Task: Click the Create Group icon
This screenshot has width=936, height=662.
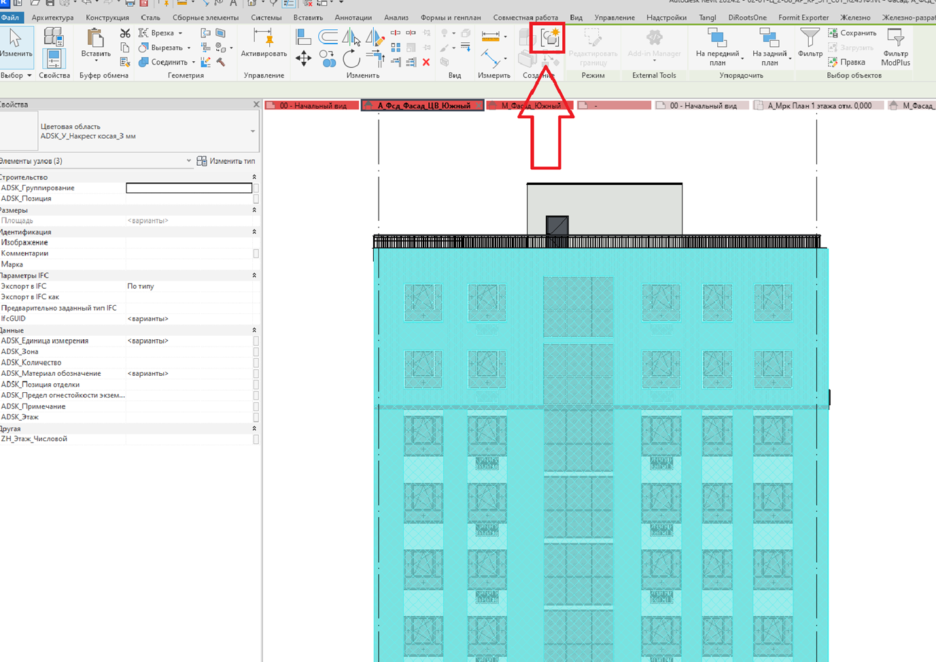Action: [551, 37]
